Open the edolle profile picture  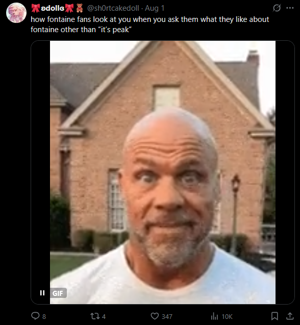16,13
